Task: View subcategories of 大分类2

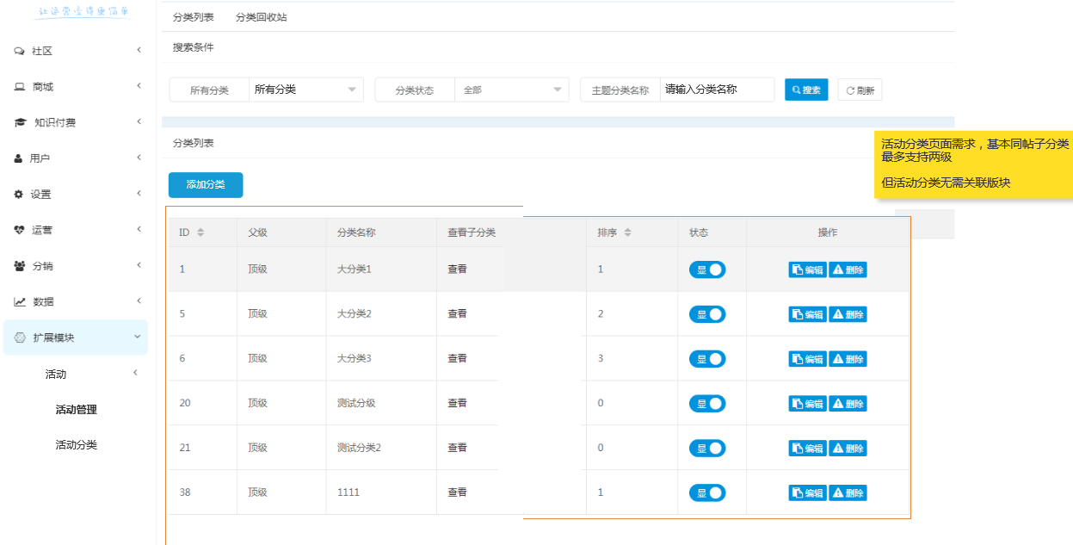Action: point(457,314)
